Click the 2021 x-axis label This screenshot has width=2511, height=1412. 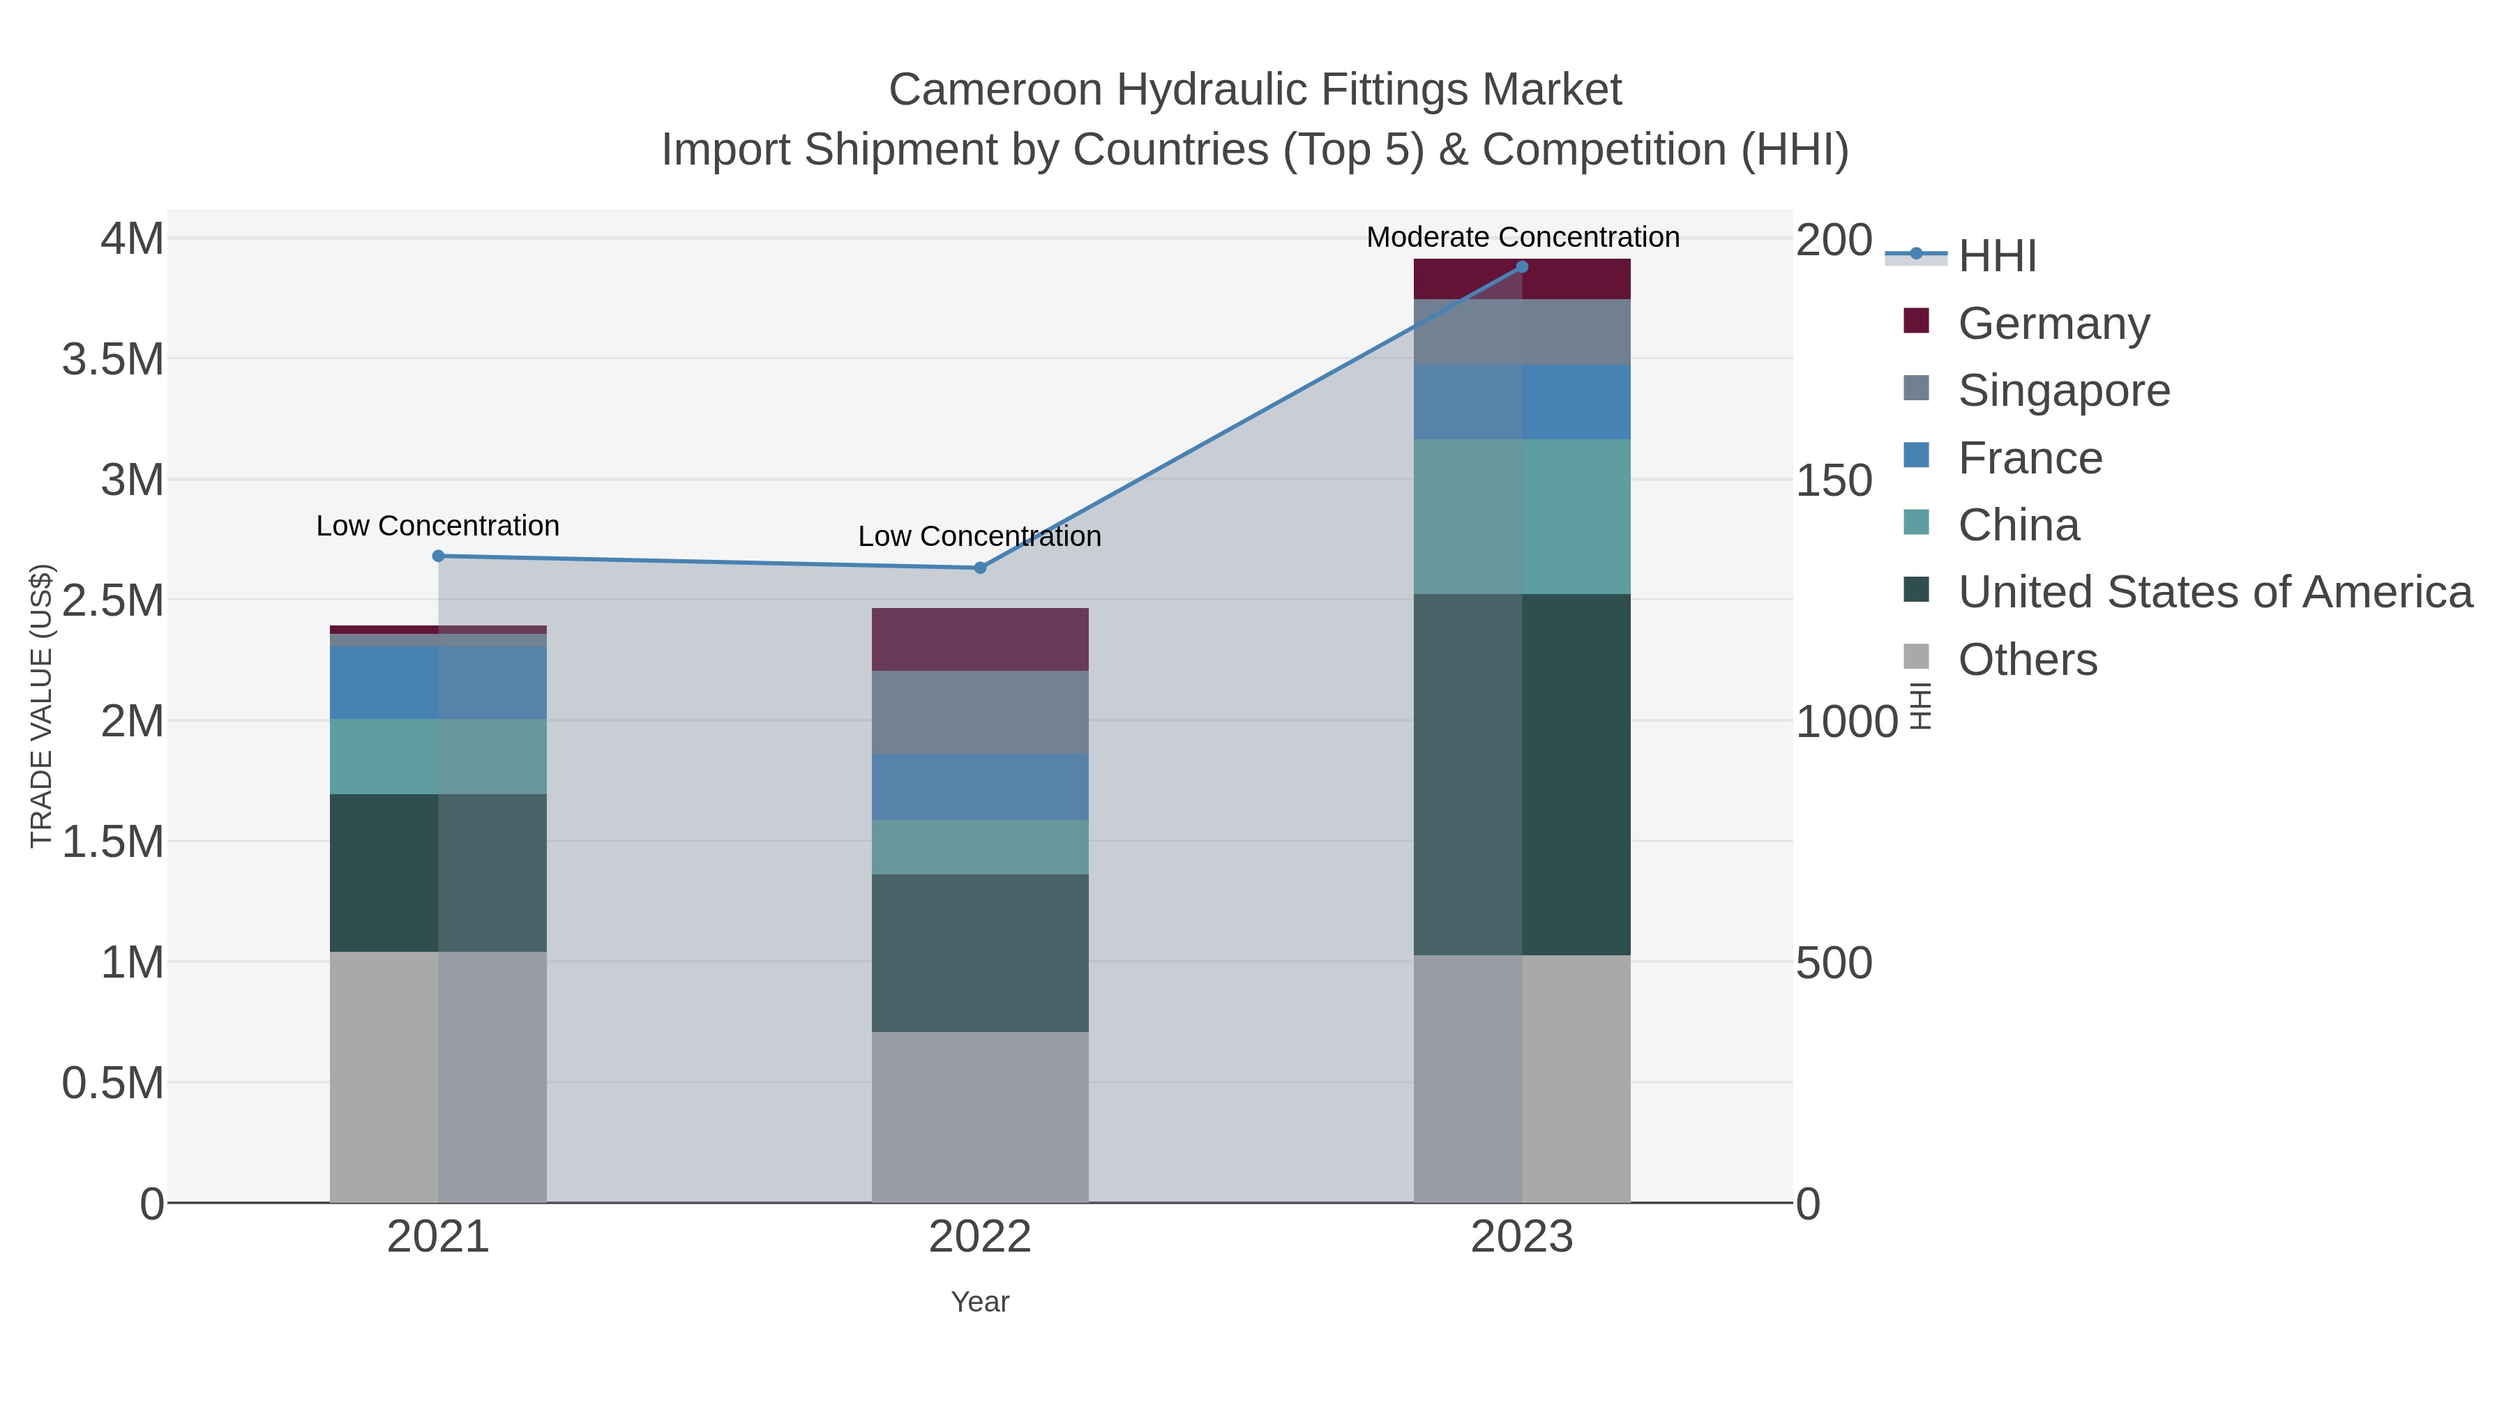click(x=439, y=1238)
